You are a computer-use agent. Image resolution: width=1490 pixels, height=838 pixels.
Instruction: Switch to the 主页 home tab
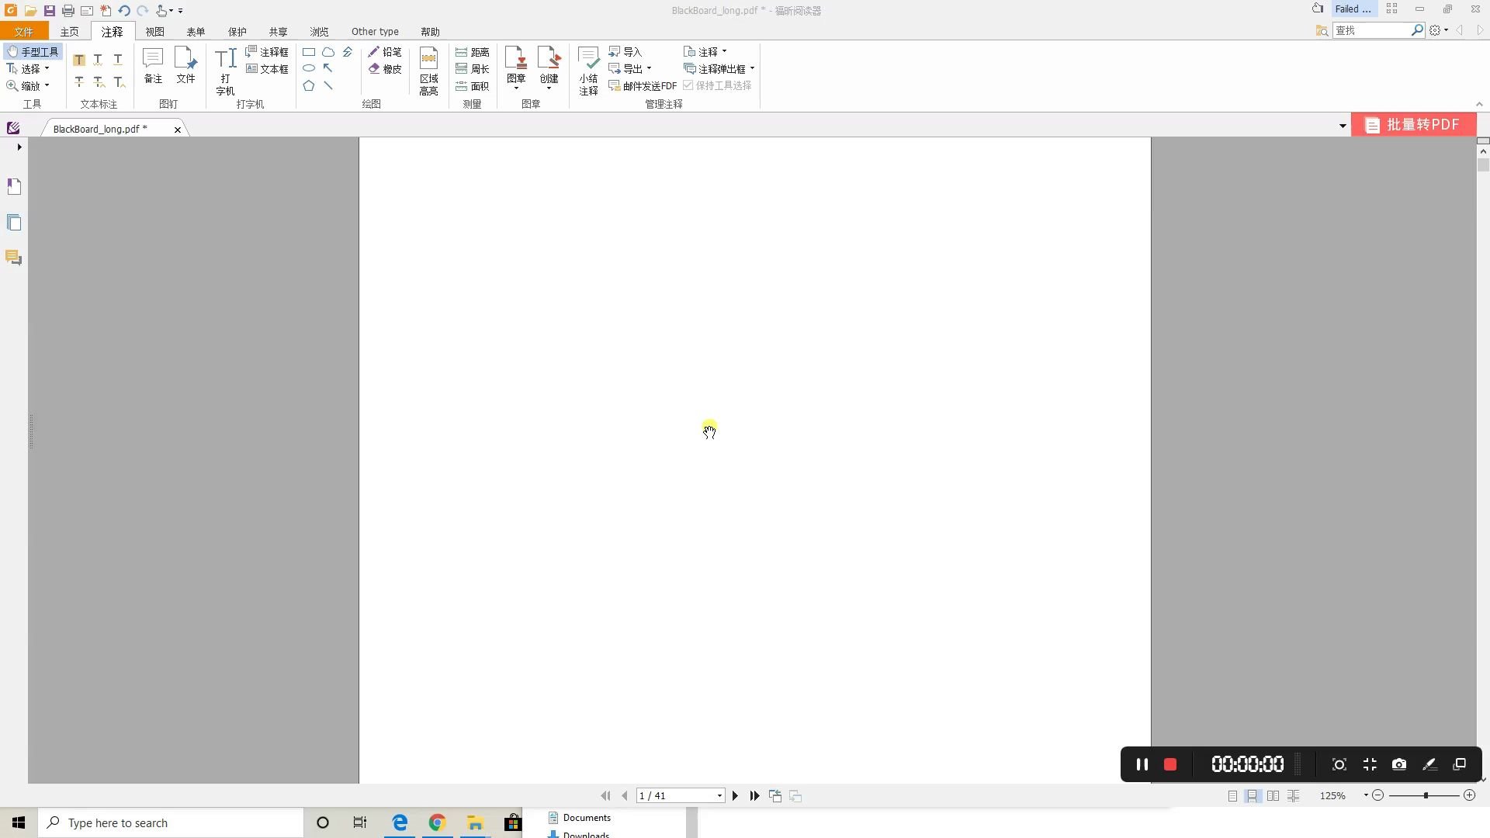[x=69, y=32]
